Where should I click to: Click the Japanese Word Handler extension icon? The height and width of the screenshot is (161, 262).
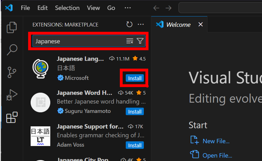coord(41,102)
